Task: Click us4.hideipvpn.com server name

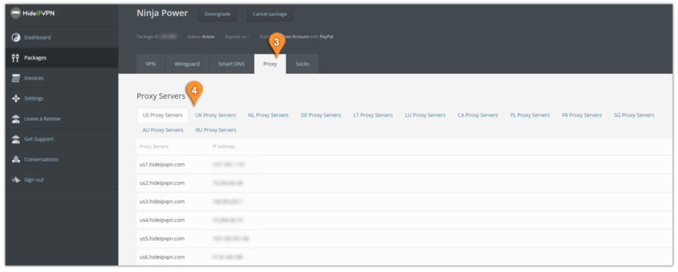Action: coord(162,220)
